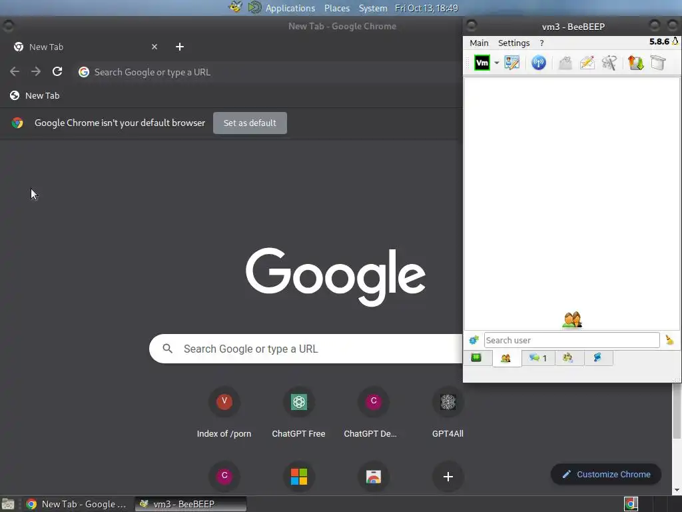Screen dimensions: 682x512
Task: Focus the Search user field in BeeBEEP
Action: tap(571, 340)
